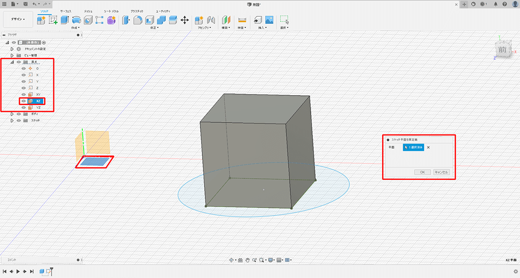
Task: Toggle visibility of the XY plane
Action: 24,94
